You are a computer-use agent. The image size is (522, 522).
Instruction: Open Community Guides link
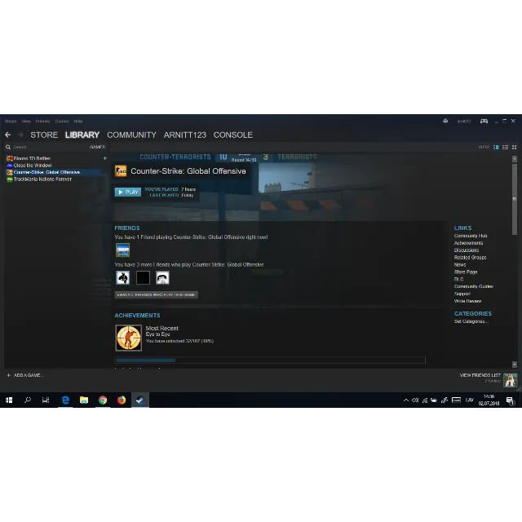(x=474, y=286)
